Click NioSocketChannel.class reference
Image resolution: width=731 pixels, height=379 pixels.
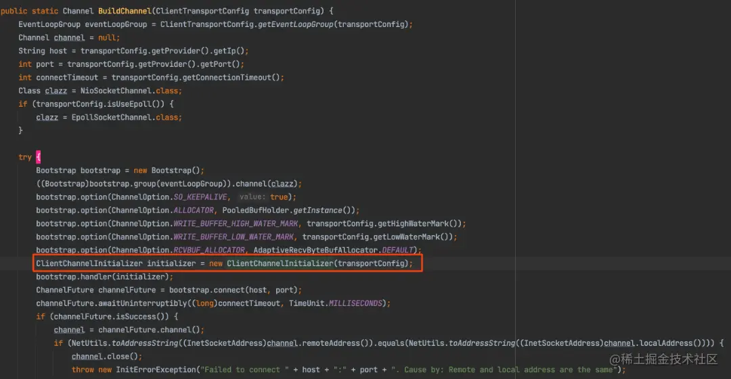(131, 91)
